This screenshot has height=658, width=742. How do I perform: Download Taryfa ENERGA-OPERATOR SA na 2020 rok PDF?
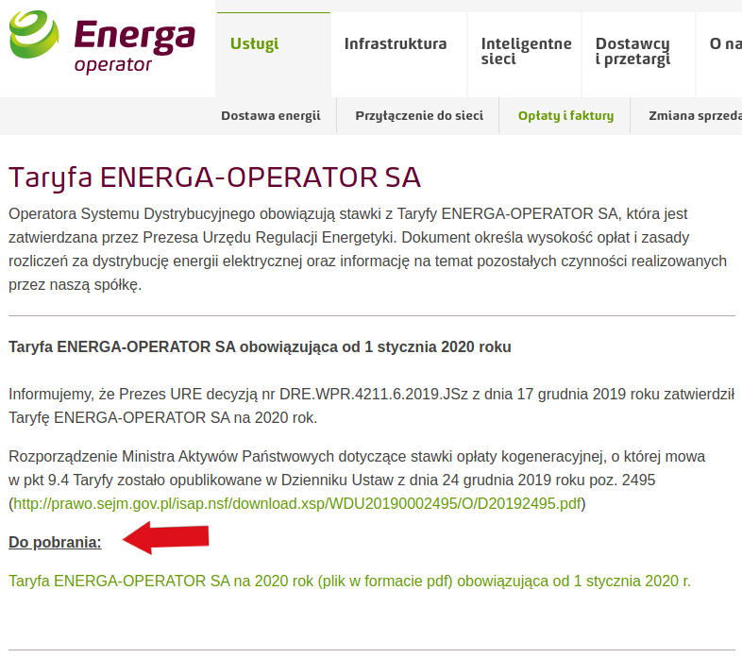[349, 581]
